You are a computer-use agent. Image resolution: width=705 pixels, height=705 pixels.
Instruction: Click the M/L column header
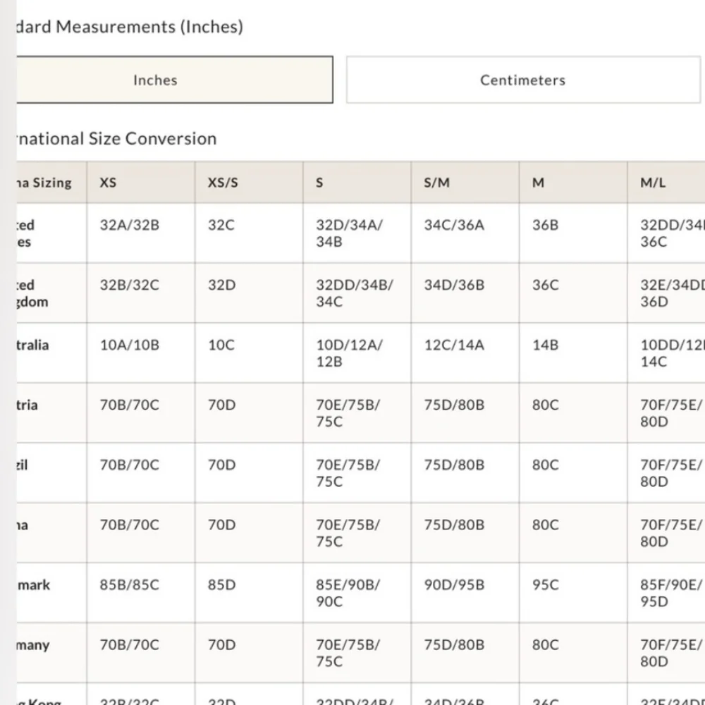point(666,183)
